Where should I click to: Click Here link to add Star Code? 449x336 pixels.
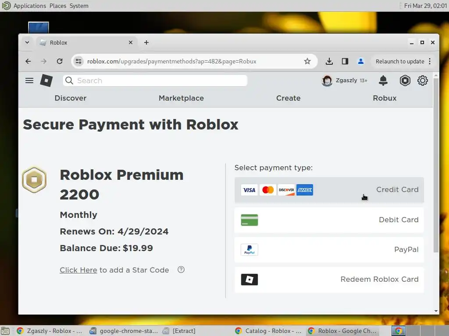pyautogui.click(x=78, y=270)
